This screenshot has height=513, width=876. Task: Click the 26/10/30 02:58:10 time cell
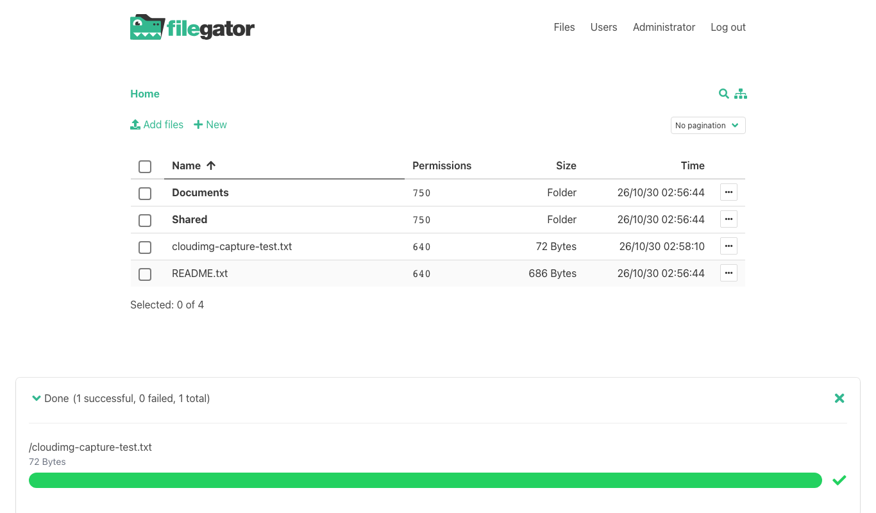coord(662,246)
